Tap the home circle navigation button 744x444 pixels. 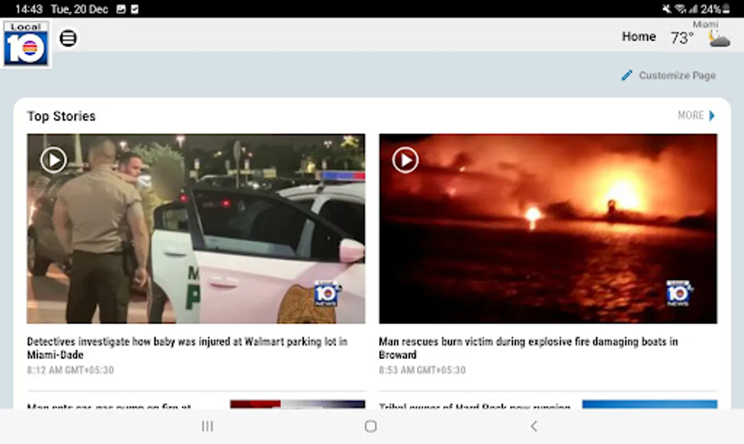371,426
